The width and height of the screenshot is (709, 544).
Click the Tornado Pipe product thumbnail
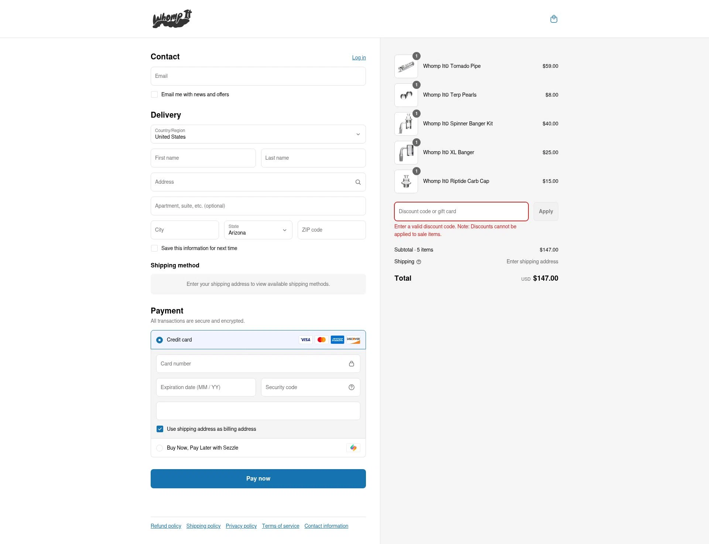coord(406,66)
